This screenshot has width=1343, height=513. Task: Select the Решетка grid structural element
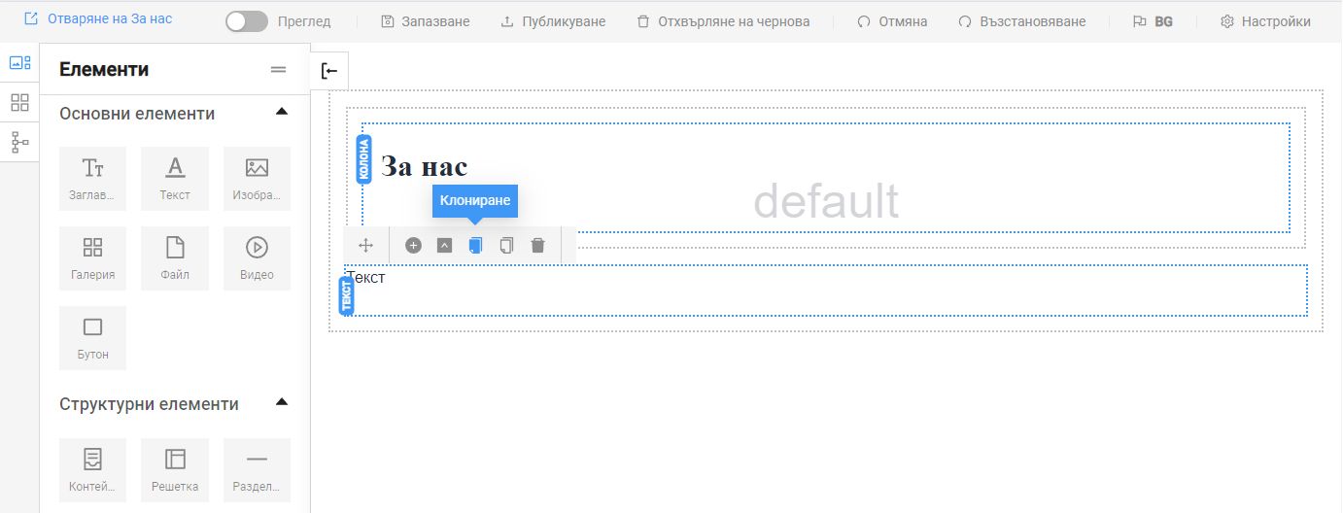175,470
